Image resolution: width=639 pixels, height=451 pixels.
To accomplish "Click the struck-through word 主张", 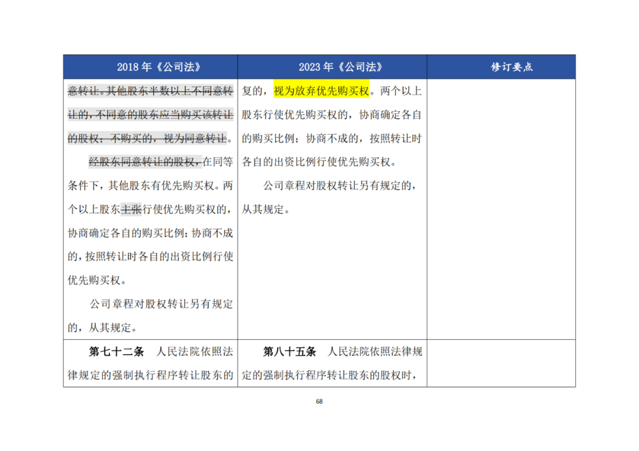I will (x=131, y=209).
